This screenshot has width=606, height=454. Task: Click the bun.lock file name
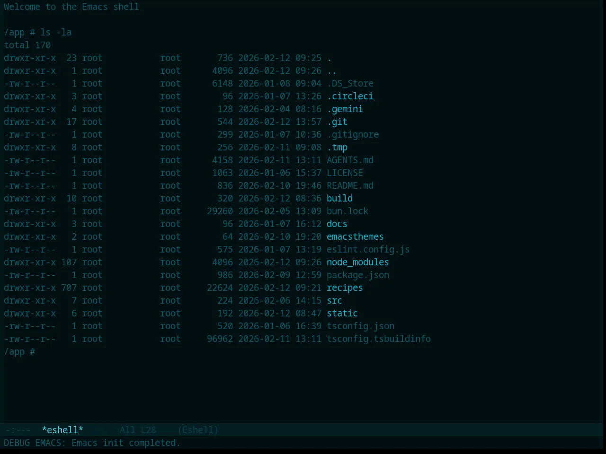point(348,211)
